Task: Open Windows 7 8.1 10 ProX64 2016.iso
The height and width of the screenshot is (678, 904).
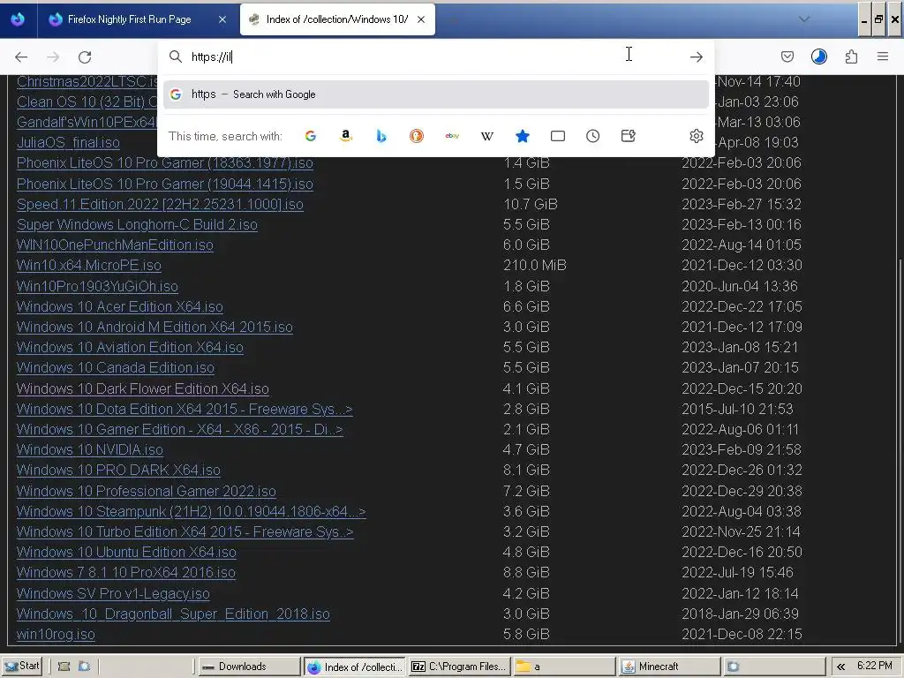Action: tap(126, 572)
